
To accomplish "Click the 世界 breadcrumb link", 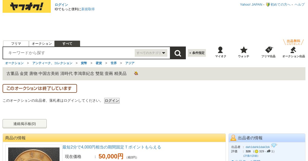I will tap(114, 63).
